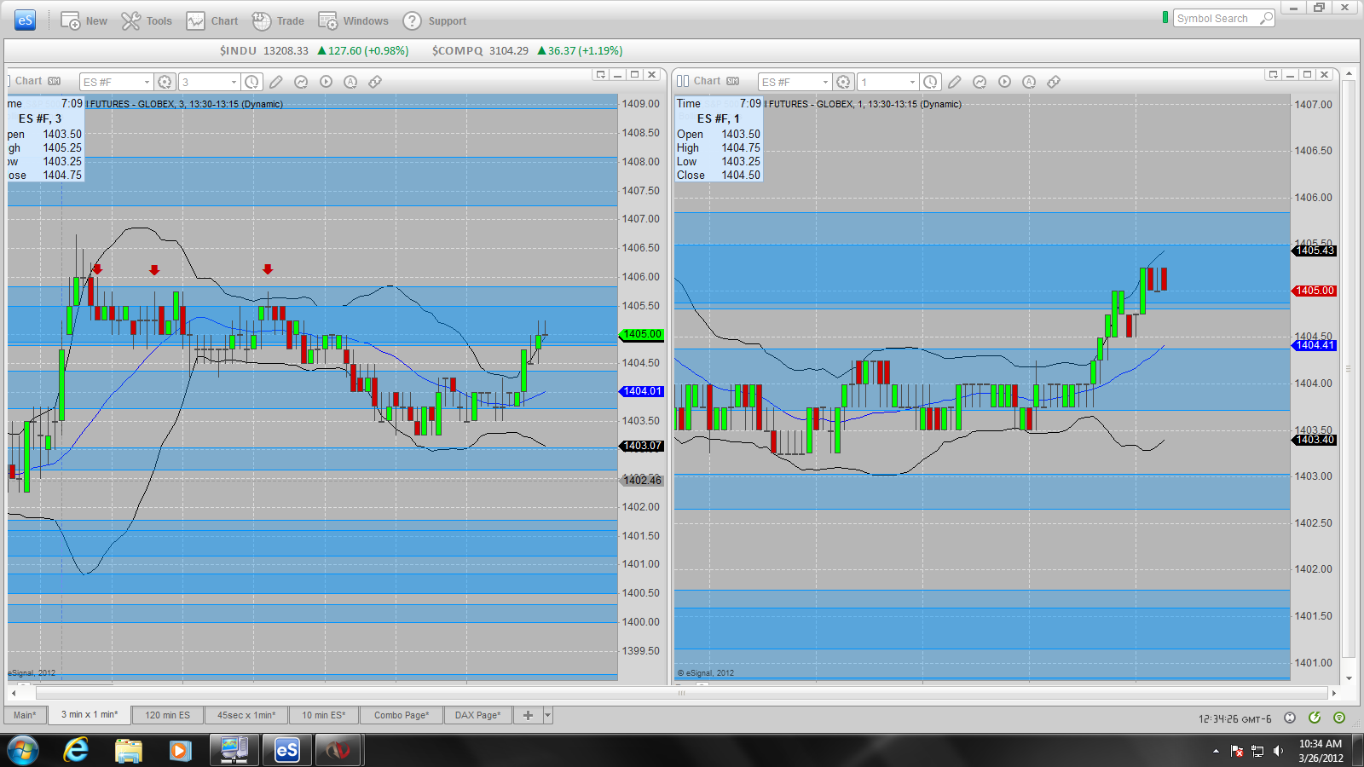Click the 1404.41 blue price label on right chart
1364x767 pixels.
pyautogui.click(x=1315, y=345)
